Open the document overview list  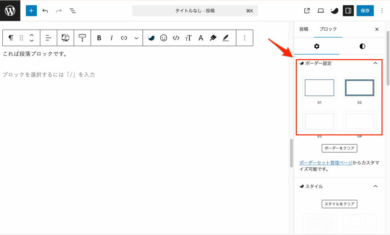[x=73, y=11]
